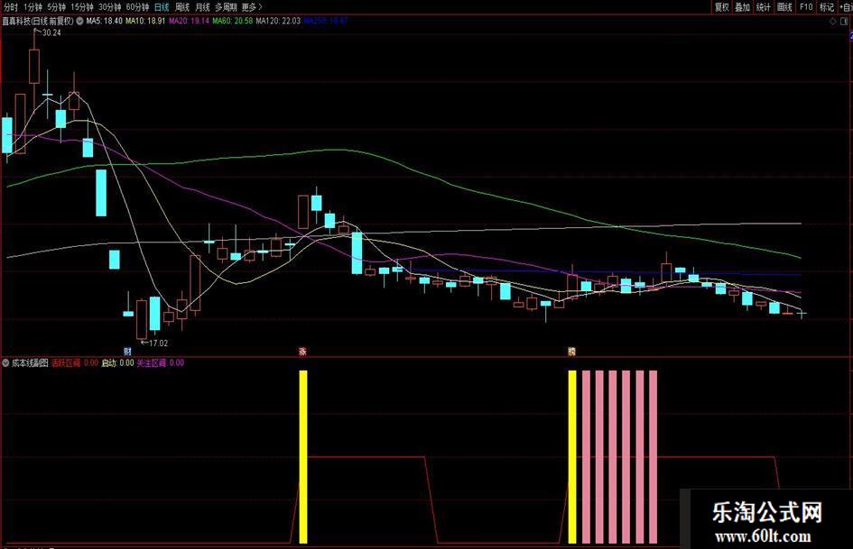The height and width of the screenshot is (549, 853).
Task: Open the 统计 statistics tool
Action: (x=764, y=7)
